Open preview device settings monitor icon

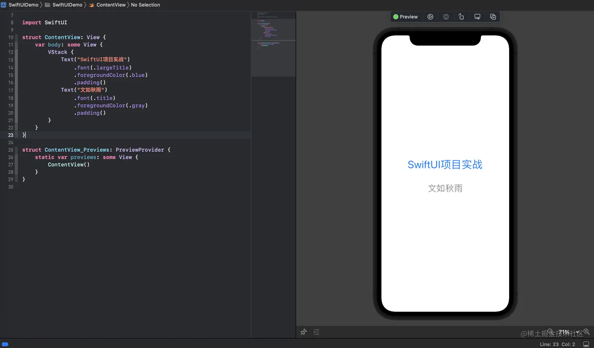click(x=477, y=17)
